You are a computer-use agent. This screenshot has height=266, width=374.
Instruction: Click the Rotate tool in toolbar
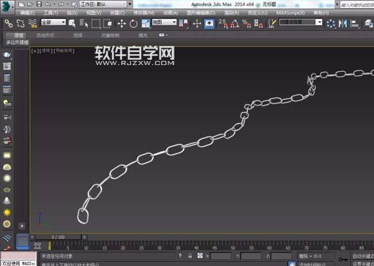coord(133,24)
